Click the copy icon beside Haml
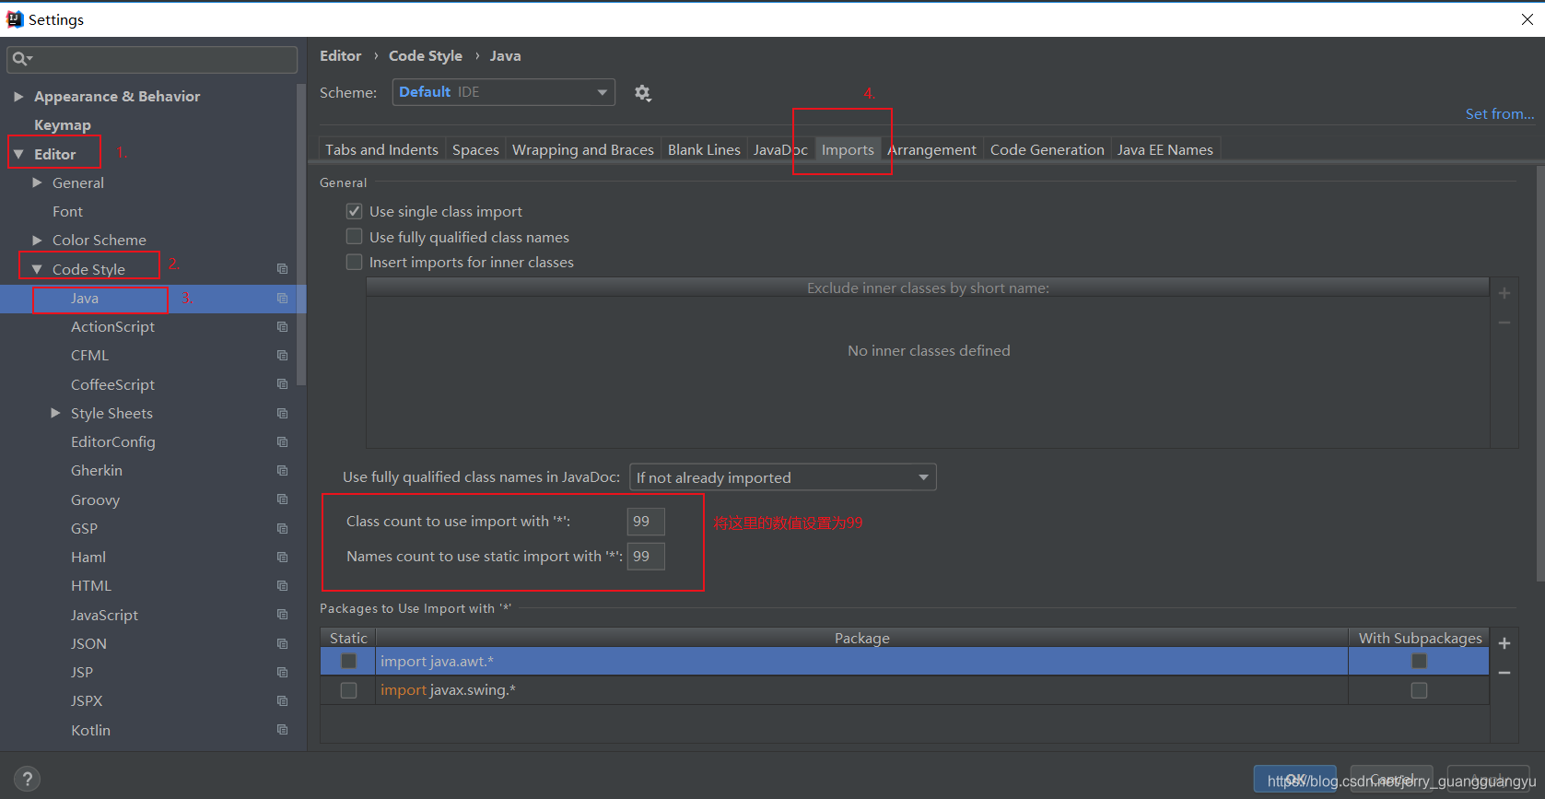1545x799 pixels. pyautogui.click(x=283, y=558)
